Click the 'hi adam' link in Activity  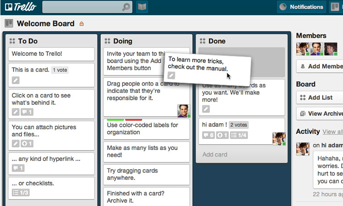point(332,145)
